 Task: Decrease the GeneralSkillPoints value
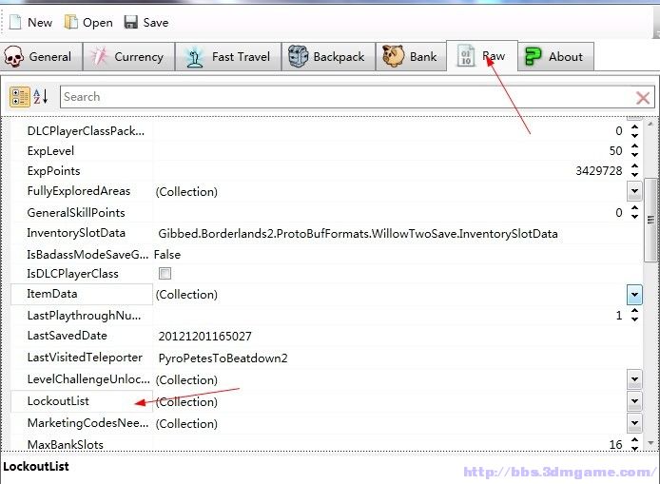(x=634, y=217)
